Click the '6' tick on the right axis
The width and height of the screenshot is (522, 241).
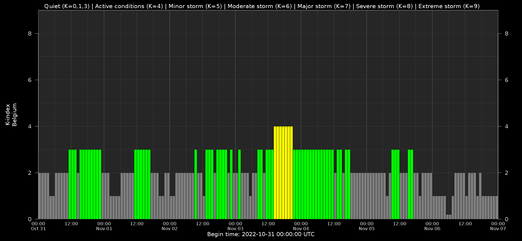click(x=506, y=80)
